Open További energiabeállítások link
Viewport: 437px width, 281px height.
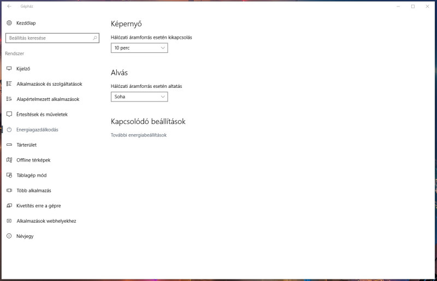click(x=139, y=135)
